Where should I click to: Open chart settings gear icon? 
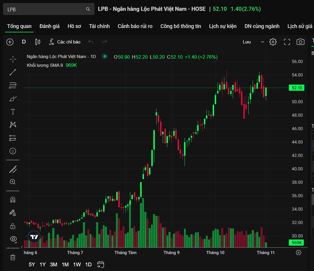pyautogui.click(x=273, y=42)
